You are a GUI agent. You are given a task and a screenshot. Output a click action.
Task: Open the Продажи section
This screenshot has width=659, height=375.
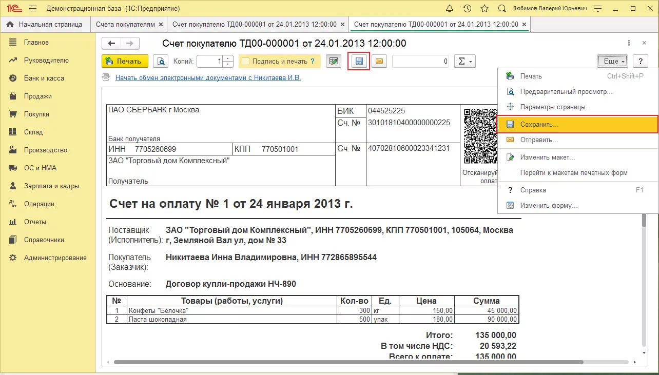point(47,96)
